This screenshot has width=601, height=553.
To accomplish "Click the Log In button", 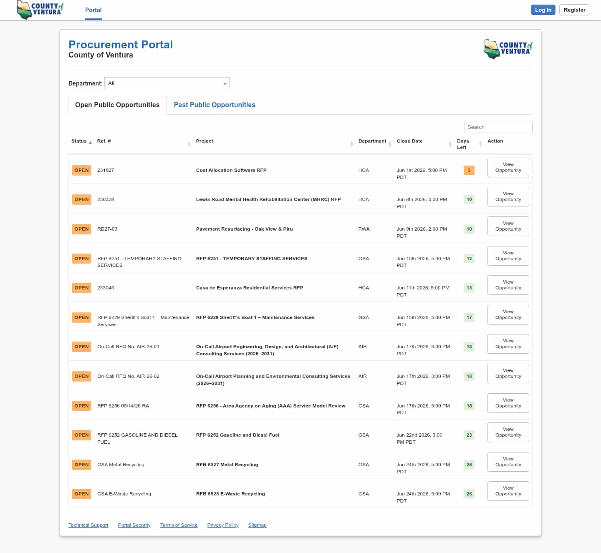I will 543,10.
